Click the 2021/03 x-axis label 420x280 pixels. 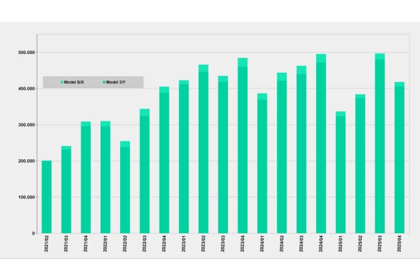coord(67,246)
